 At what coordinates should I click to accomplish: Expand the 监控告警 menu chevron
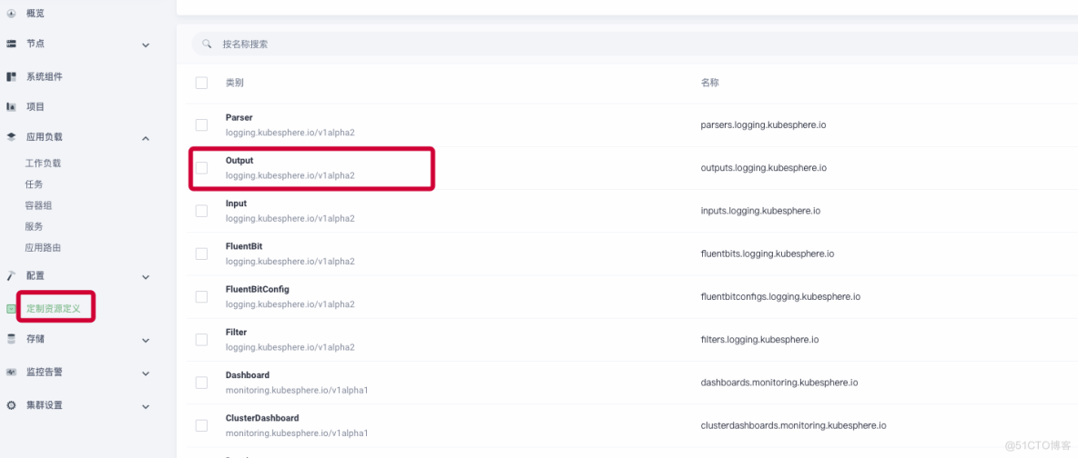(x=146, y=373)
